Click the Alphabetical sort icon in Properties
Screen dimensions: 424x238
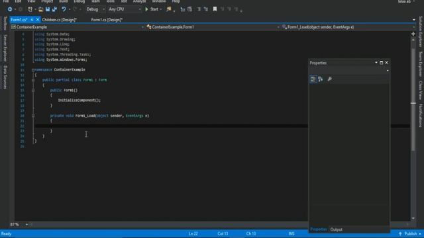pyautogui.click(x=321, y=79)
